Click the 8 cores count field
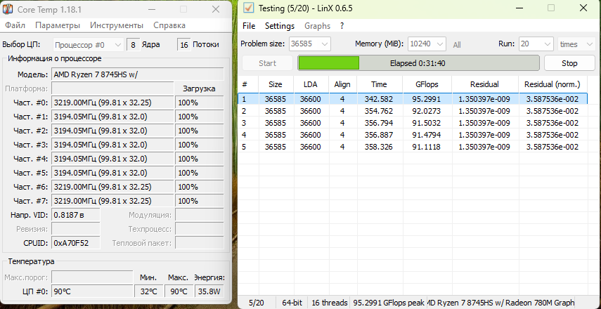The width and height of the screenshot is (601, 309). tap(133, 45)
